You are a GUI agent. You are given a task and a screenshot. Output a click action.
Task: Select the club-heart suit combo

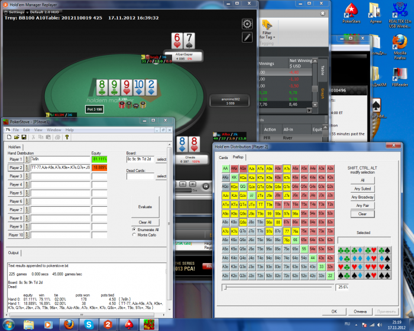(x=371, y=250)
